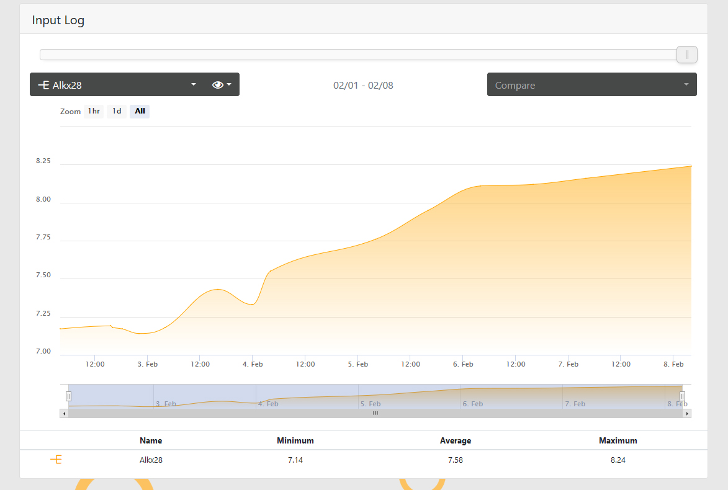Click the 02/01 - 02/08 date range
This screenshot has height=490, width=728.
click(x=363, y=86)
